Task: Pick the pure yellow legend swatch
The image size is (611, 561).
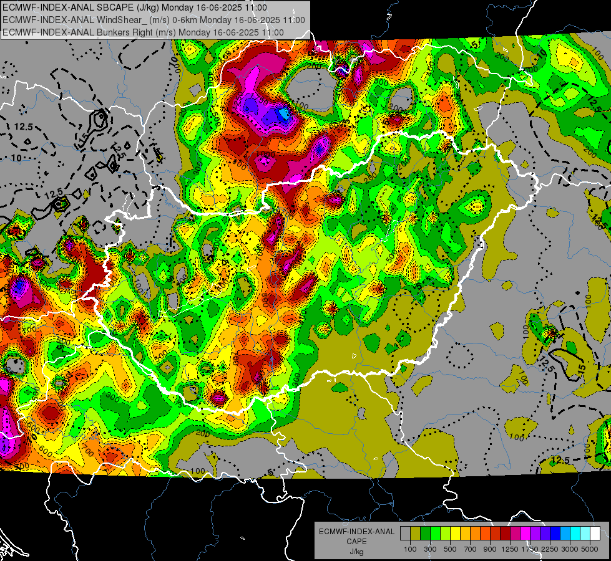Action: coord(455,534)
